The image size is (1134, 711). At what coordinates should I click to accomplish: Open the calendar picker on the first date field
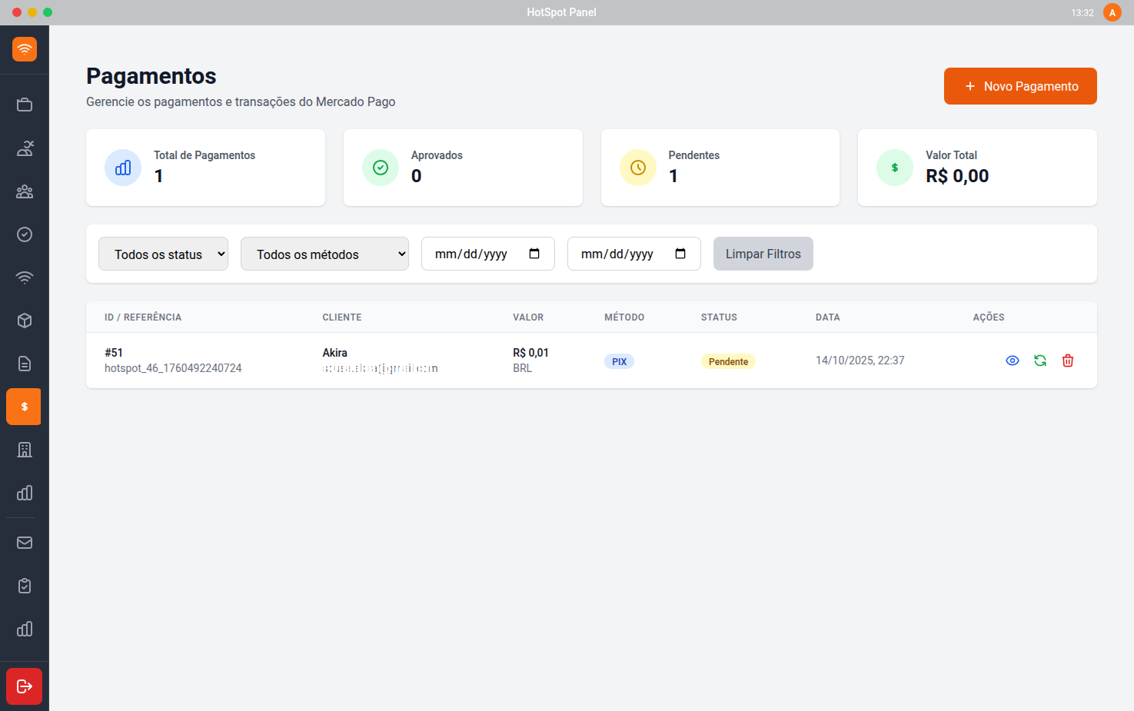pos(534,254)
